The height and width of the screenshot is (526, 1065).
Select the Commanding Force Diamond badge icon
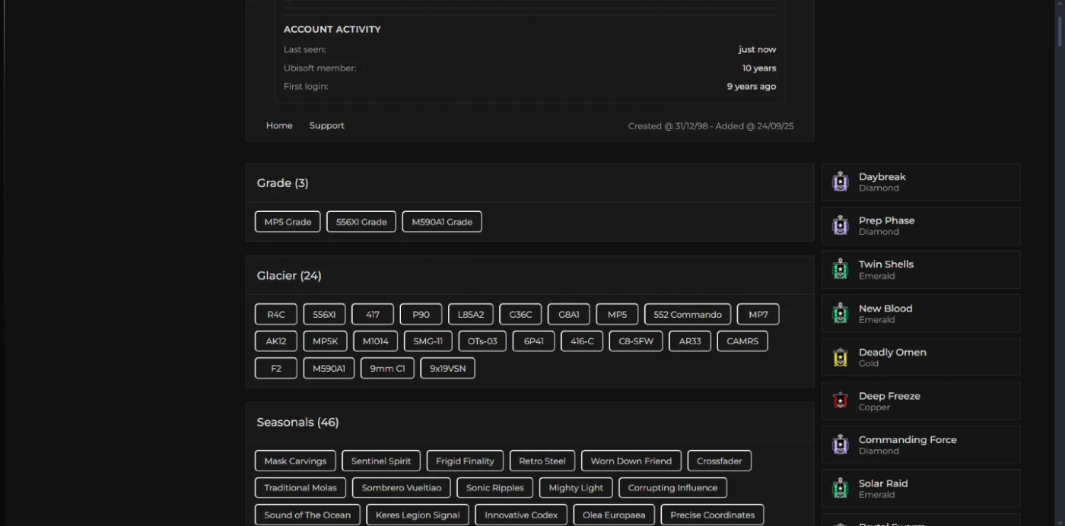click(x=840, y=445)
